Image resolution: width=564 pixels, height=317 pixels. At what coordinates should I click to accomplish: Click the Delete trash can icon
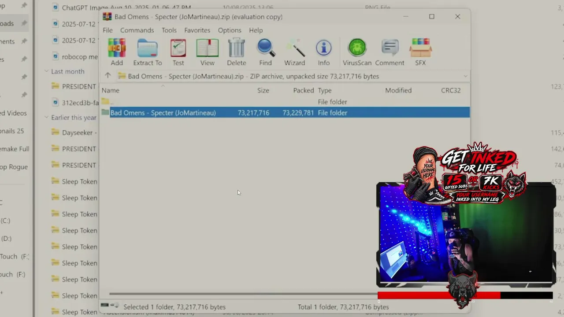tap(237, 48)
